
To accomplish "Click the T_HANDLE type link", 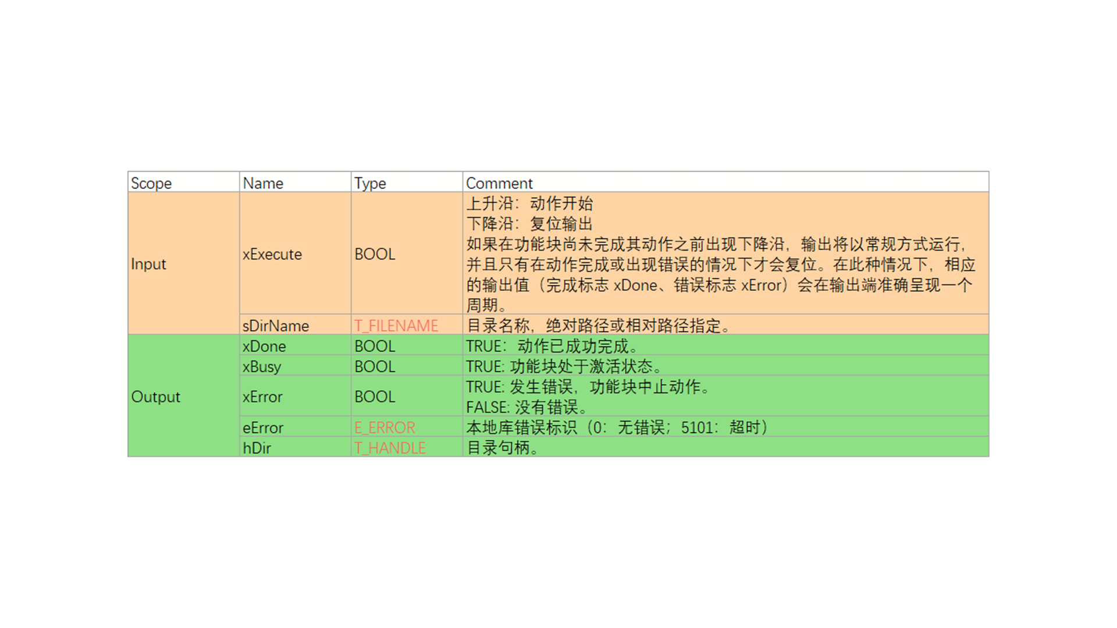I will tap(390, 448).
